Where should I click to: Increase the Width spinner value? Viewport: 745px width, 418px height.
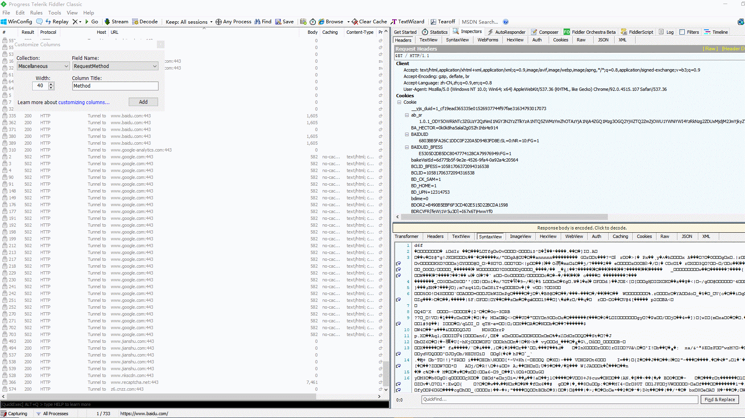click(x=51, y=84)
